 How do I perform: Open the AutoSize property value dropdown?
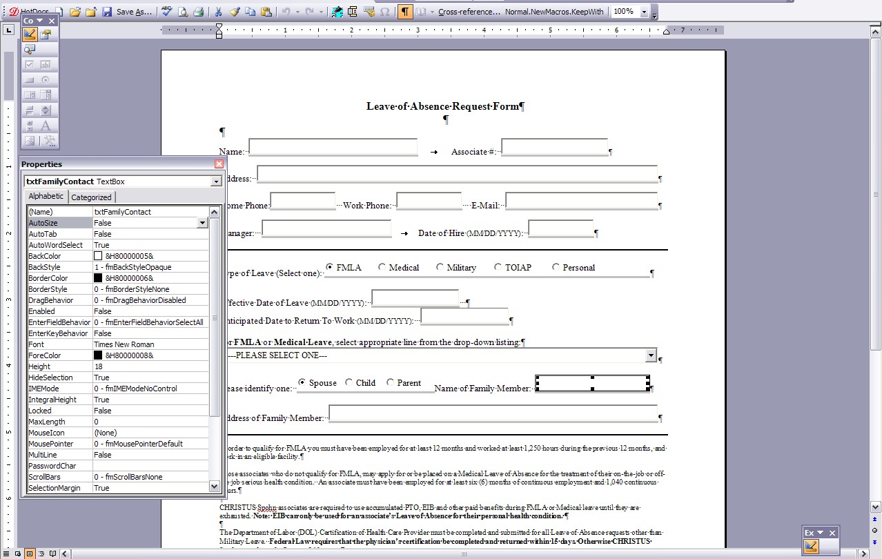[203, 222]
